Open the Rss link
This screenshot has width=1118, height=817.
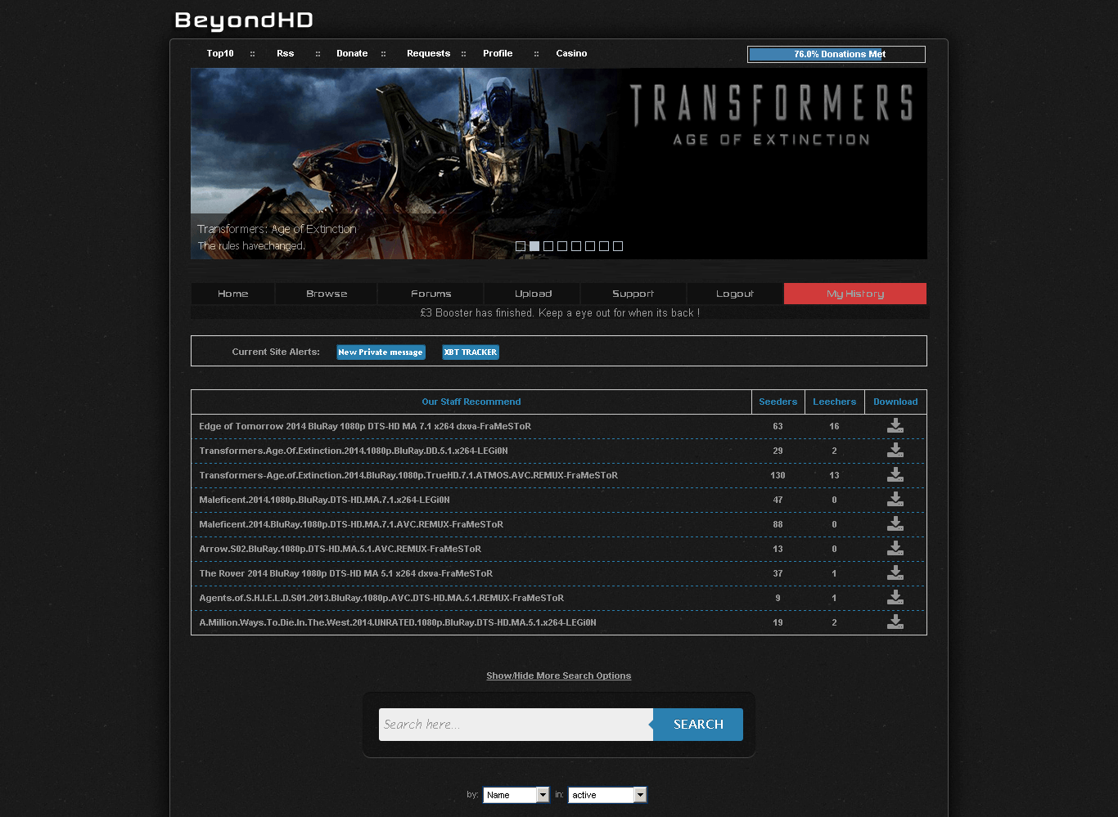pyautogui.click(x=285, y=53)
